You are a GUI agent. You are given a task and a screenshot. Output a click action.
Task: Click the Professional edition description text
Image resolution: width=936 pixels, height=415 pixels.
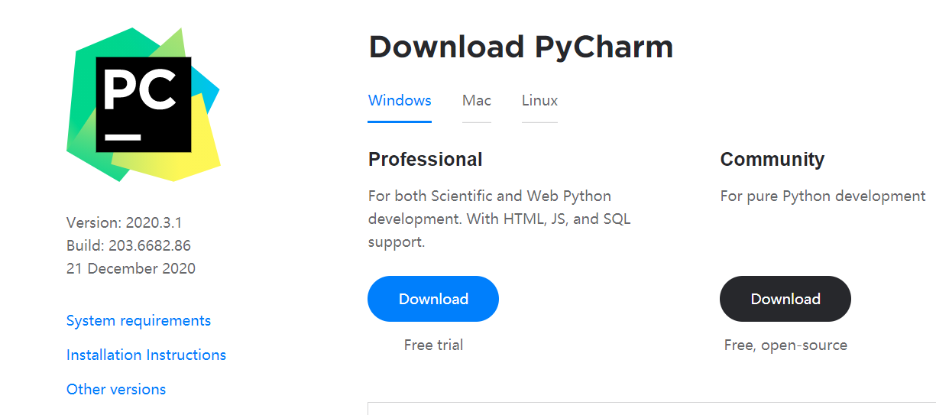pyautogui.click(x=499, y=219)
